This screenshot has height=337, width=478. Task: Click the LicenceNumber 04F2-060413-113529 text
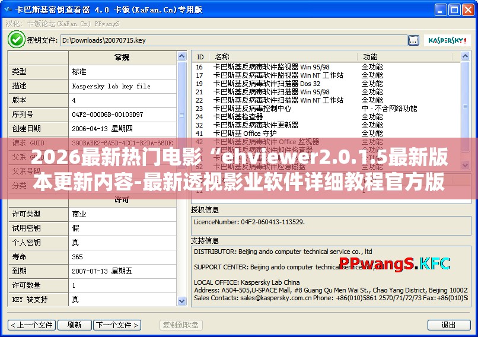(x=249, y=222)
